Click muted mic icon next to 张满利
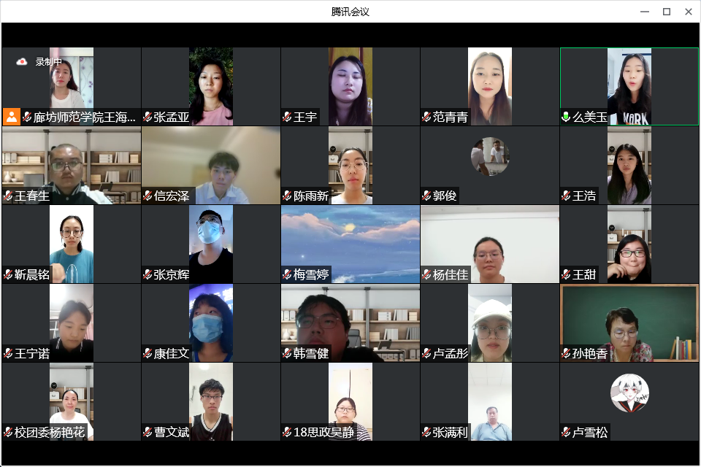The width and height of the screenshot is (701, 467). coord(426,432)
